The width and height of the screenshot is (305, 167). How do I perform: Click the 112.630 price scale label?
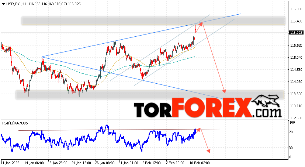click(x=296, y=118)
